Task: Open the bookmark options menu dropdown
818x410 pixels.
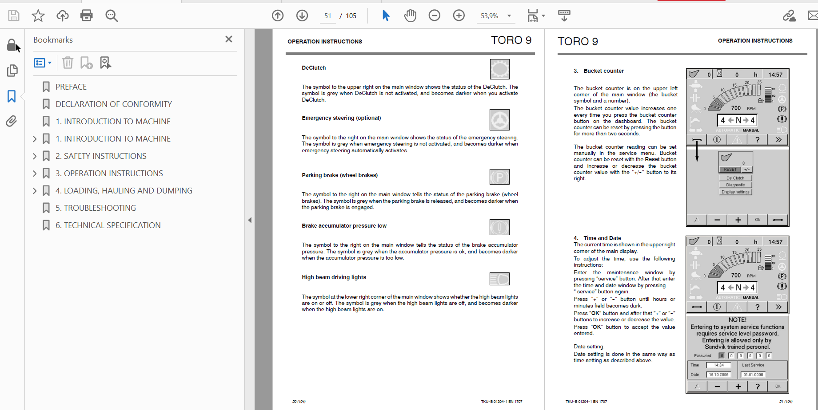Action: tap(43, 63)
